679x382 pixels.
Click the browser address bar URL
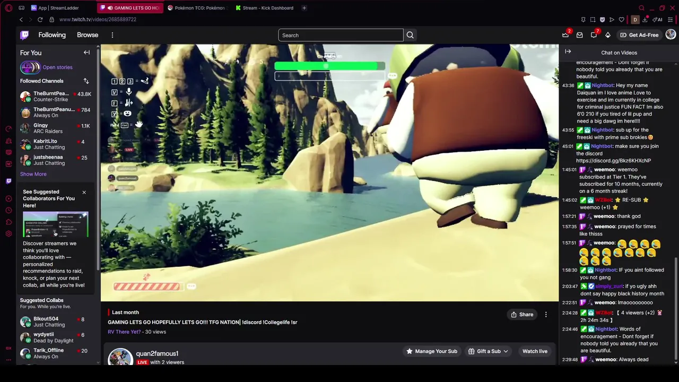(98, 20)
